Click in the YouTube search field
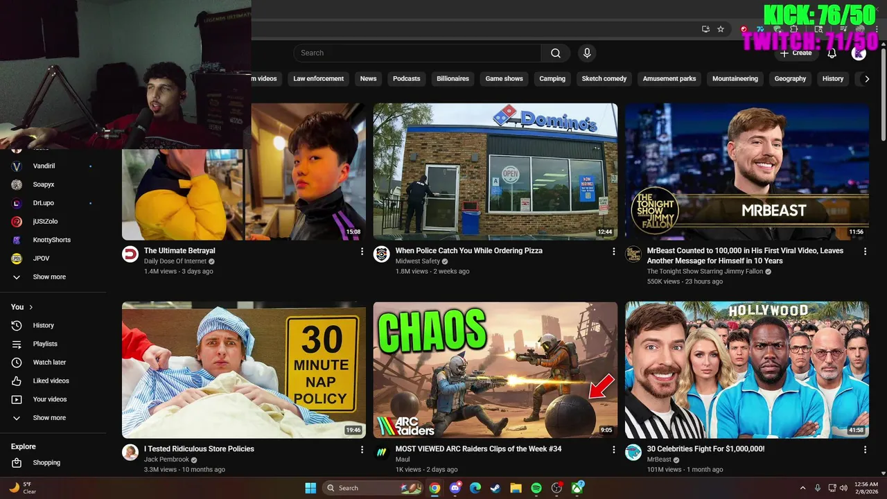Viewport: 887px width, 499px height. [417, 53]
